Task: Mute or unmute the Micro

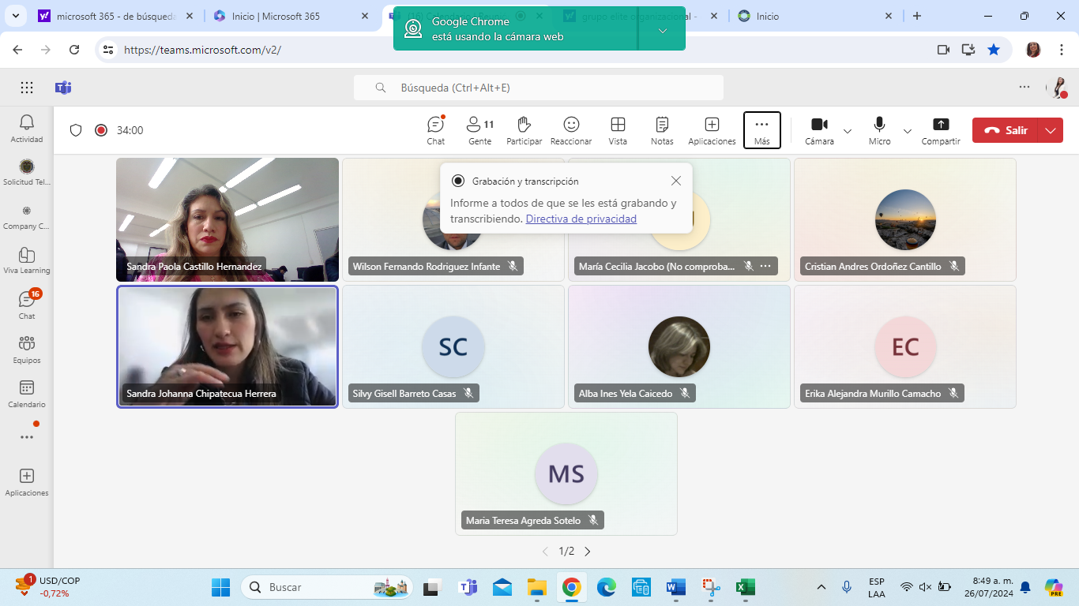Action: pos(879,130)
